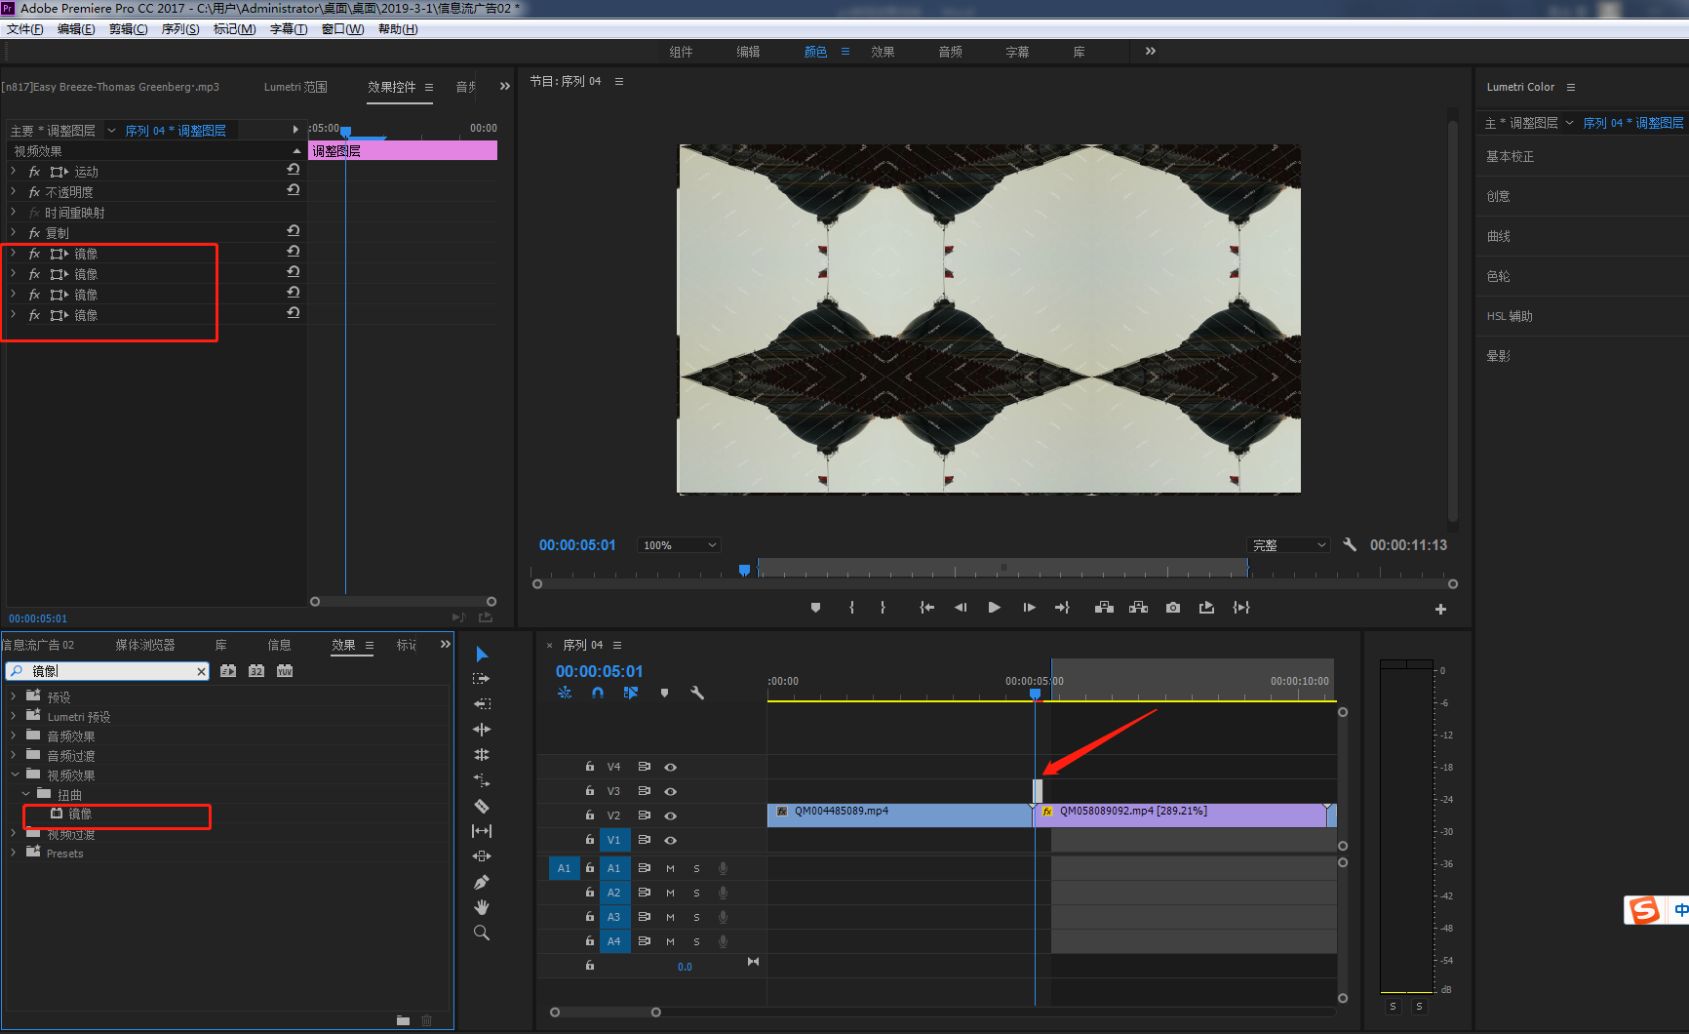Switch to Lumetri 范围 tab
Image resolution: width=1689 pixels, height=1034 pixels.
(x=295, y=87)
